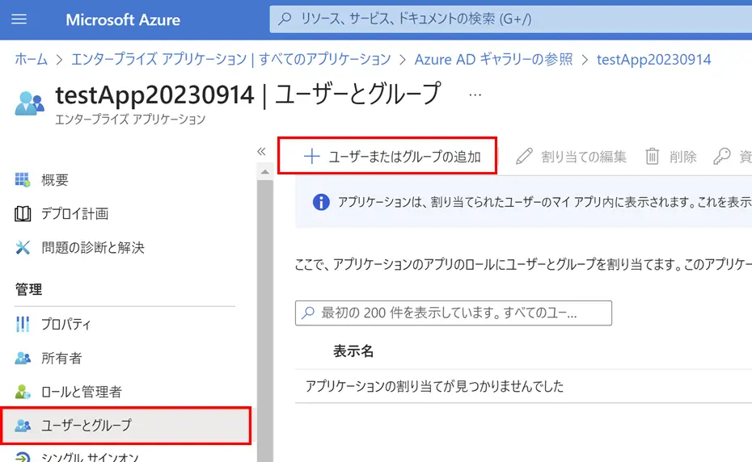
Task: Click the シングル サインオン arrow icon
Action: pyautogui.click(x=23, y=456)
